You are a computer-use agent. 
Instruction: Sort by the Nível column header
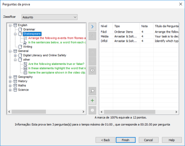pos(106,26)
